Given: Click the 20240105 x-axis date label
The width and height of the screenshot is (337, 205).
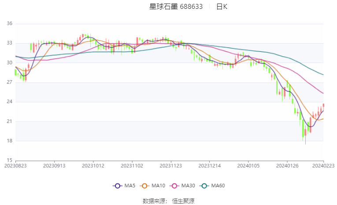Looking at the screenshot, I should [x=248, y=166].
